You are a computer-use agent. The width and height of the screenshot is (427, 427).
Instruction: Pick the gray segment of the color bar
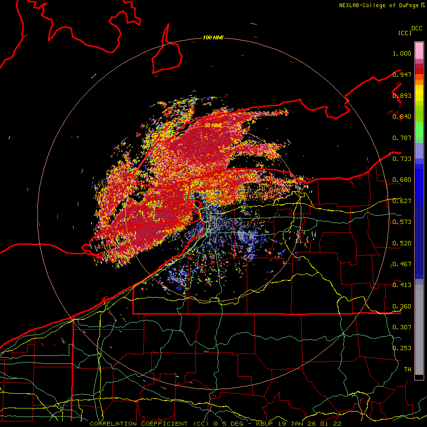[x=419, y=330]
